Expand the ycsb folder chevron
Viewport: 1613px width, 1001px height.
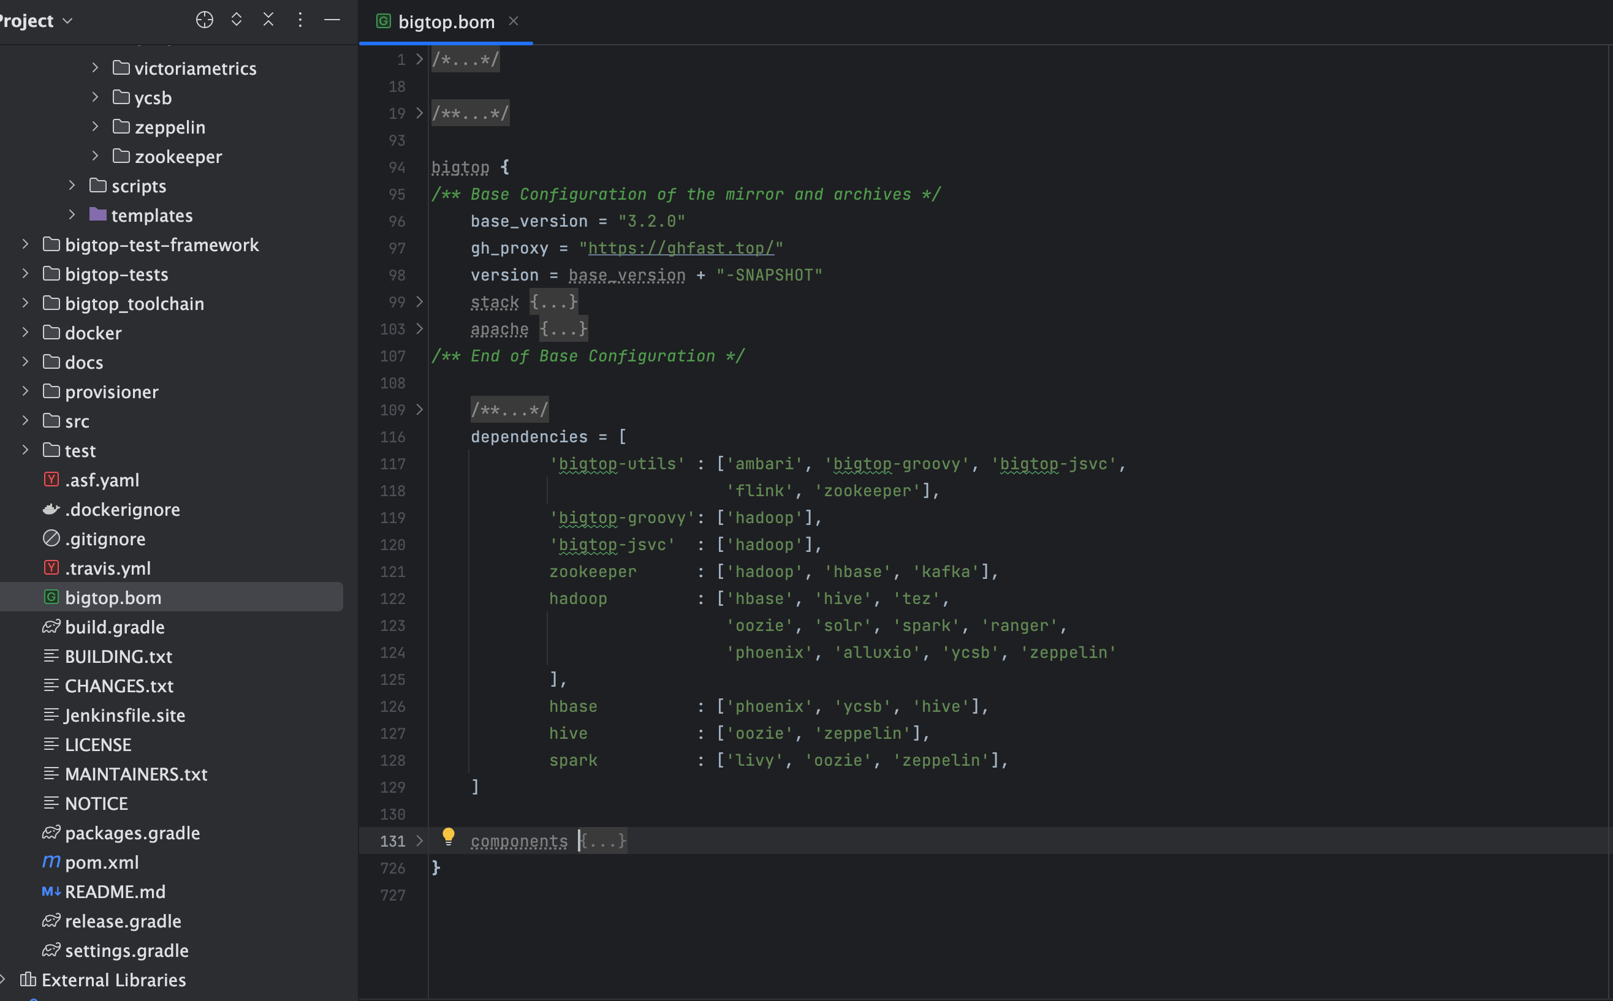[x=95, y=97]
